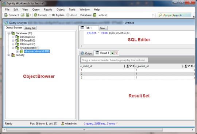Expand the Security node

9,55
